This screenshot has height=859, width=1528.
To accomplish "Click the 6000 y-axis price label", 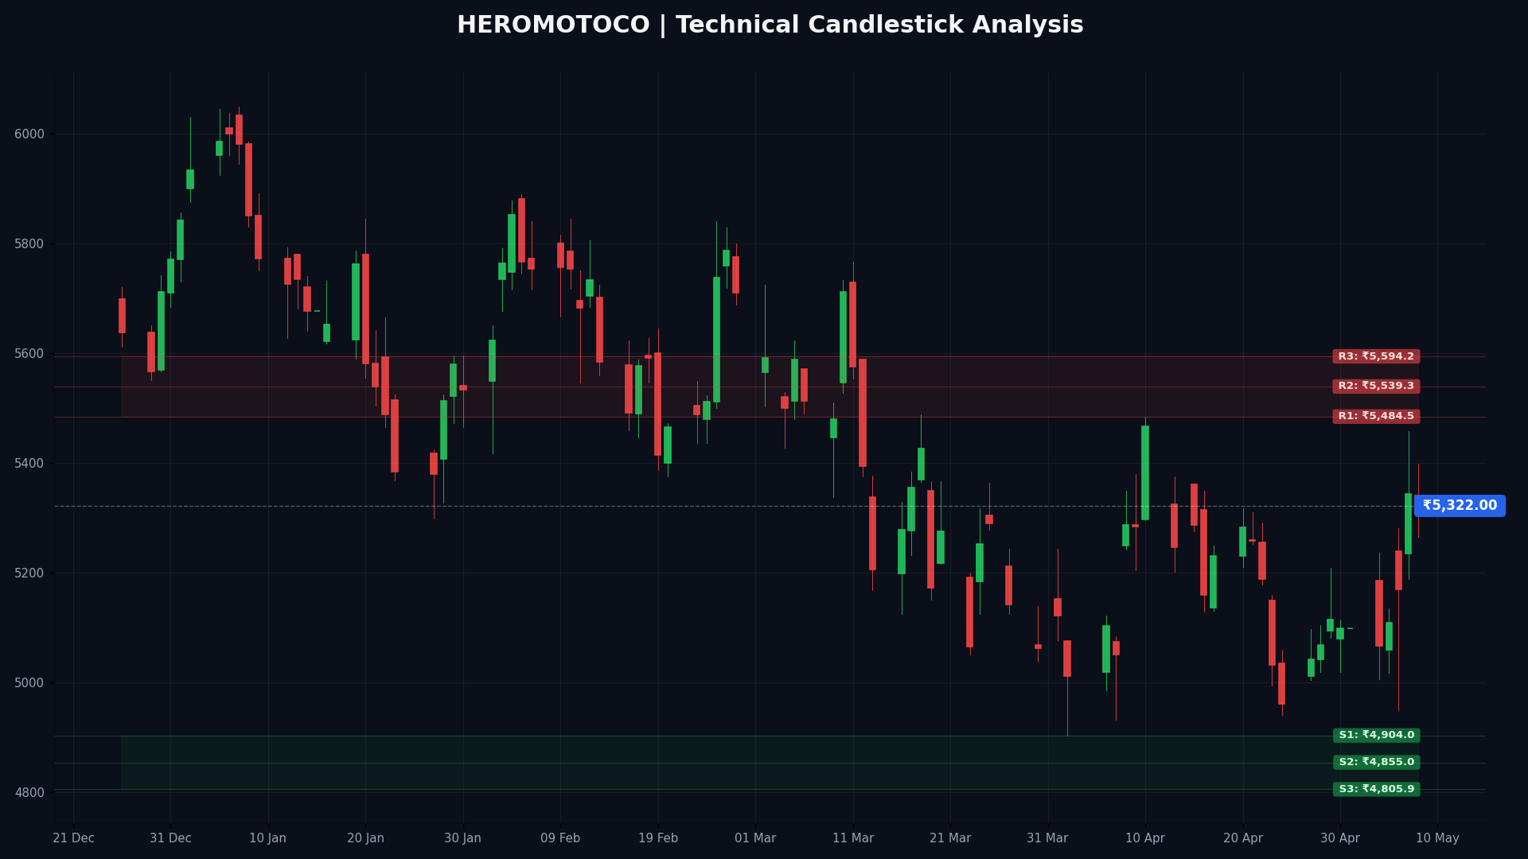I will (29, 134).
